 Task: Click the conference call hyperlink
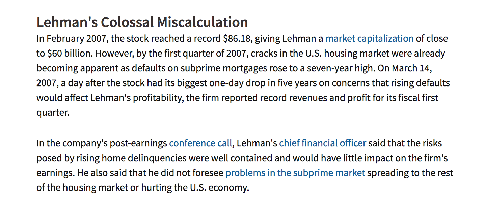(200, 143)
